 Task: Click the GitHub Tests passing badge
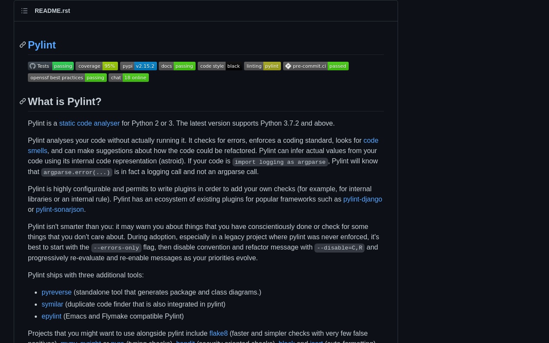pos(51,66)
